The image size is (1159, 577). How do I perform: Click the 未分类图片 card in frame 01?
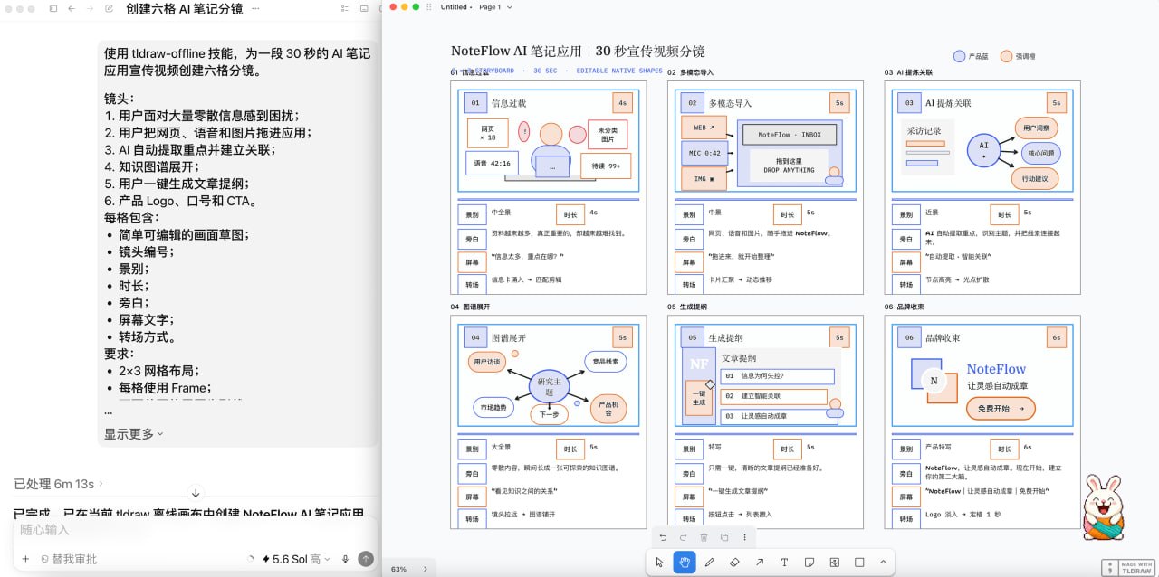[x=607, y=135]
